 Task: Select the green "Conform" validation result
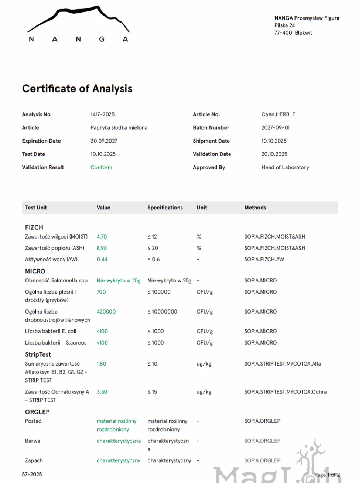click(101, 168)
